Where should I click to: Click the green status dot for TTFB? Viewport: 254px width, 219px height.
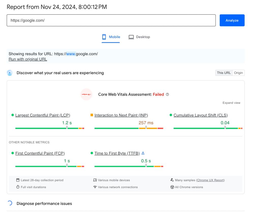(x=92, y=153)
